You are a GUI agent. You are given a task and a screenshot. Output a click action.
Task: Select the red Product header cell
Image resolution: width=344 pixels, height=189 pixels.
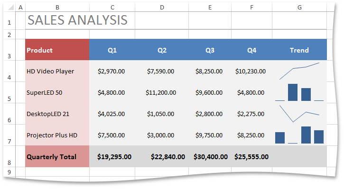click(x=57, y=50)
